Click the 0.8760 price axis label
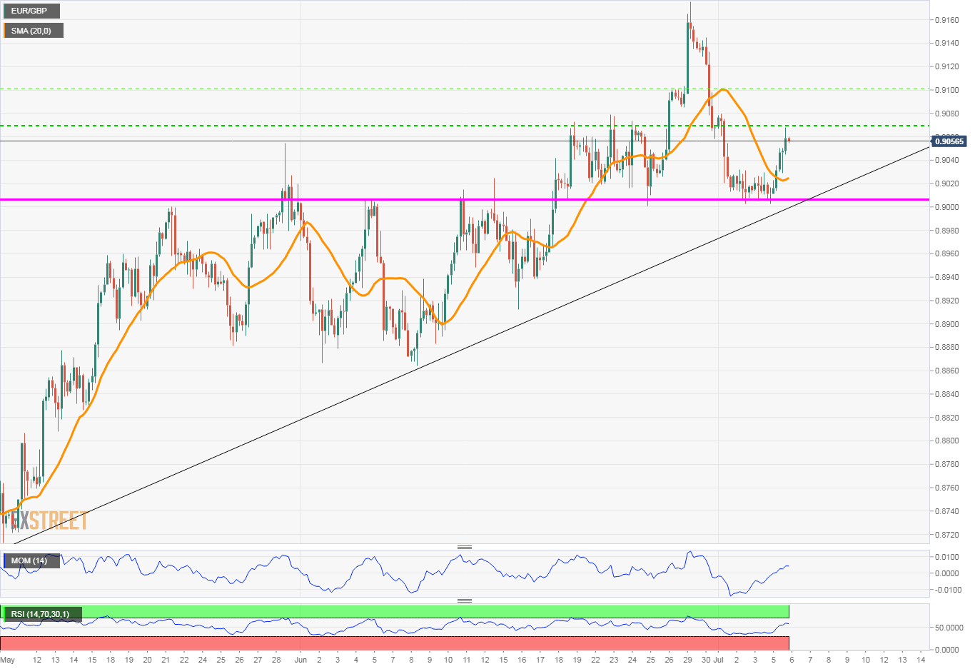 947,488
